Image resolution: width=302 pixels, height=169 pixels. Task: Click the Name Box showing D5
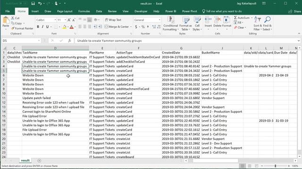click(x=21, y=41)
